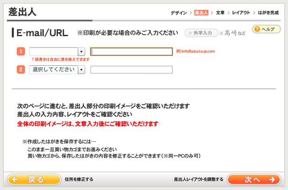Click the first header combo text box
This screenshot has height=190, width=288.
pyautogui.click(x=53, y=52)
